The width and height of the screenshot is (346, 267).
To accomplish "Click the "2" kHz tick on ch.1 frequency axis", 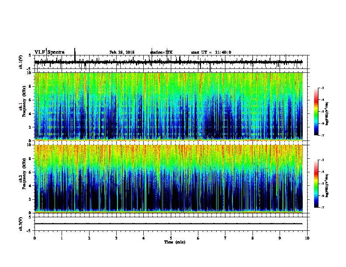I will click(x=31, y=127).
